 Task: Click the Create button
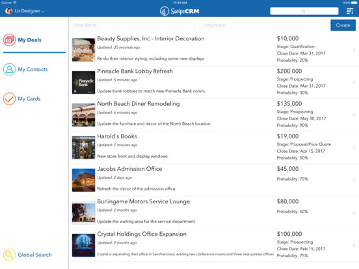(x=343, y=25)
